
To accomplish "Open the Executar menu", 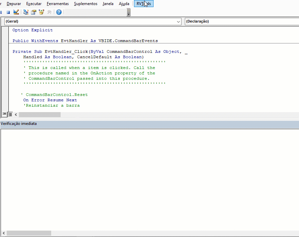I will click(34, 3).
